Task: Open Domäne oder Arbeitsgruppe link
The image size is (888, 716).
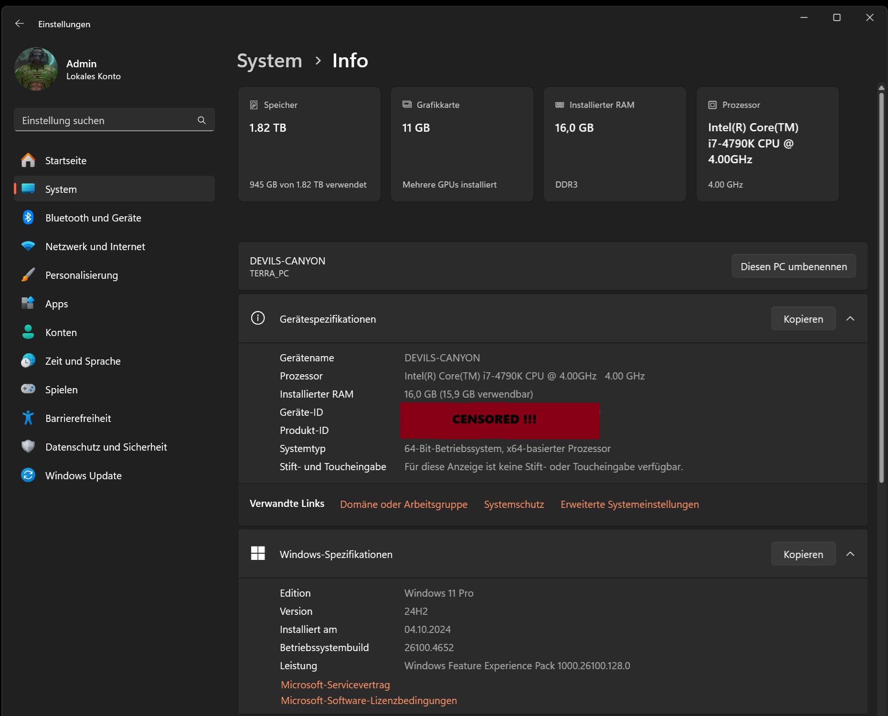Action: click(x=404, y=505)
